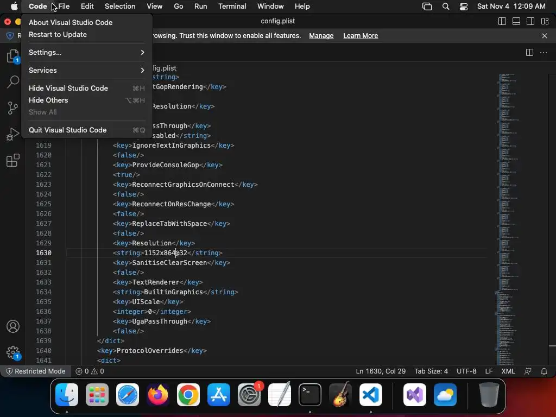Click Visual Studio Code in the Dock
The width and height of the screenshot is (556, 417).
tap(370, 395)
